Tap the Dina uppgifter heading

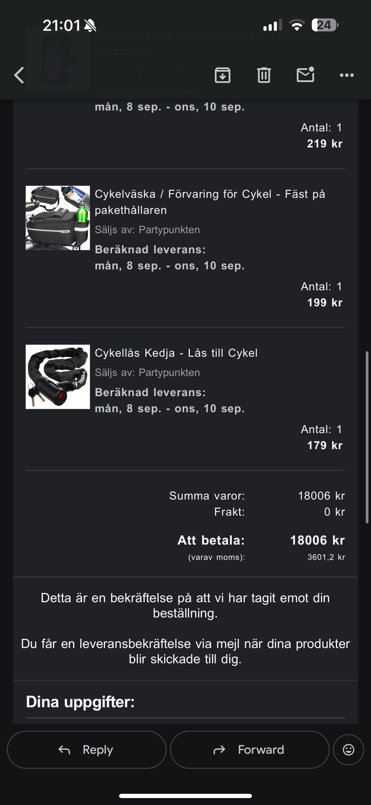(80, 702)
